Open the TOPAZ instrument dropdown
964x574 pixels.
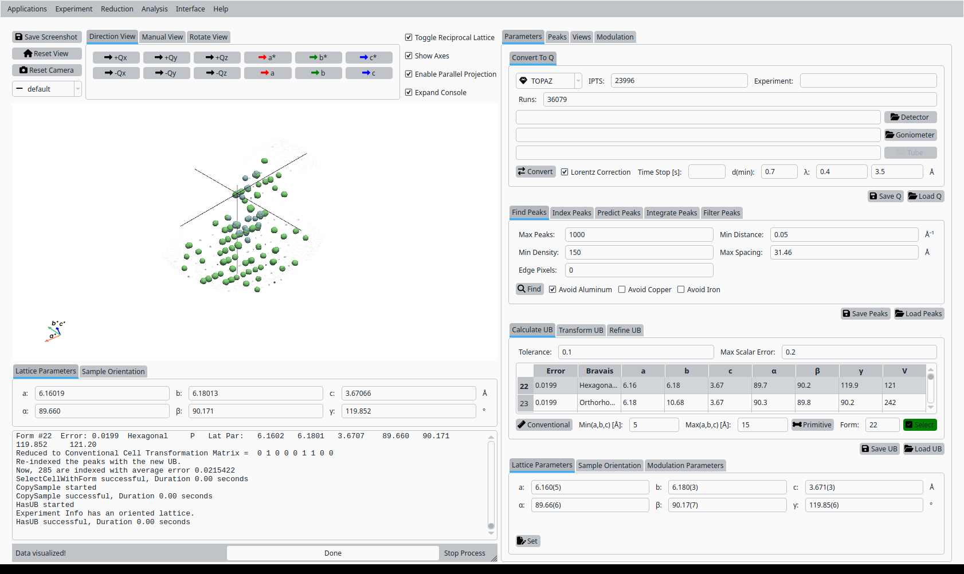[548, 81]
